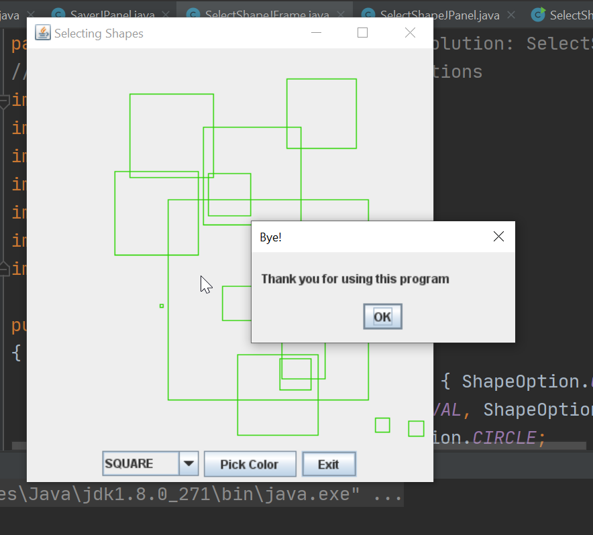This screenshot has width=593, height=535.
Task: Click the Java coffee cup icon on Selecting Shapes title bar
Action: [x=42, y=32]
